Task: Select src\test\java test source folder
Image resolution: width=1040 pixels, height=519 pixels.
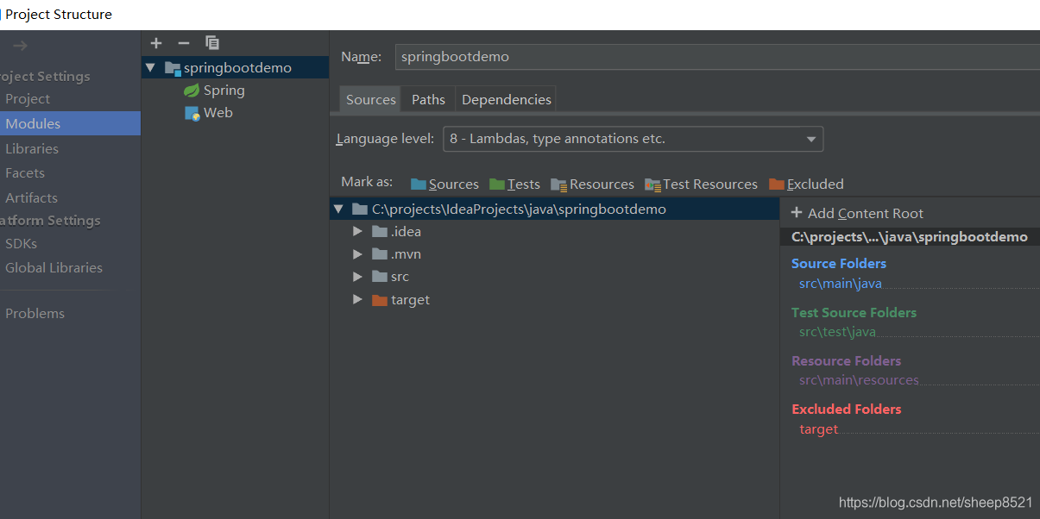Action: click(837, 332)
